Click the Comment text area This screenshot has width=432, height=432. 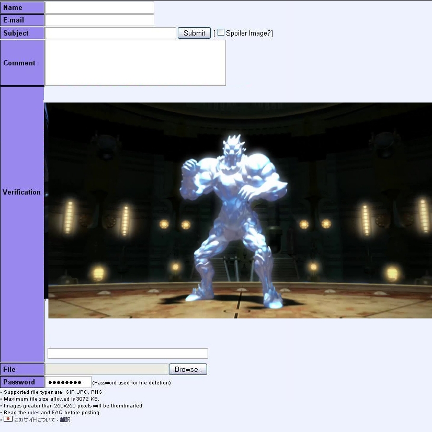click(x=135, y=63)
